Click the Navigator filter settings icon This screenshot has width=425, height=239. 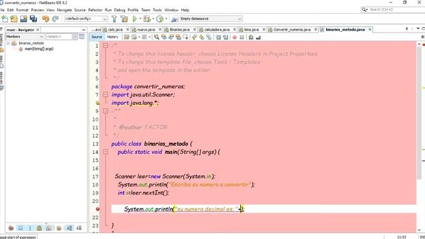point(82,37)
